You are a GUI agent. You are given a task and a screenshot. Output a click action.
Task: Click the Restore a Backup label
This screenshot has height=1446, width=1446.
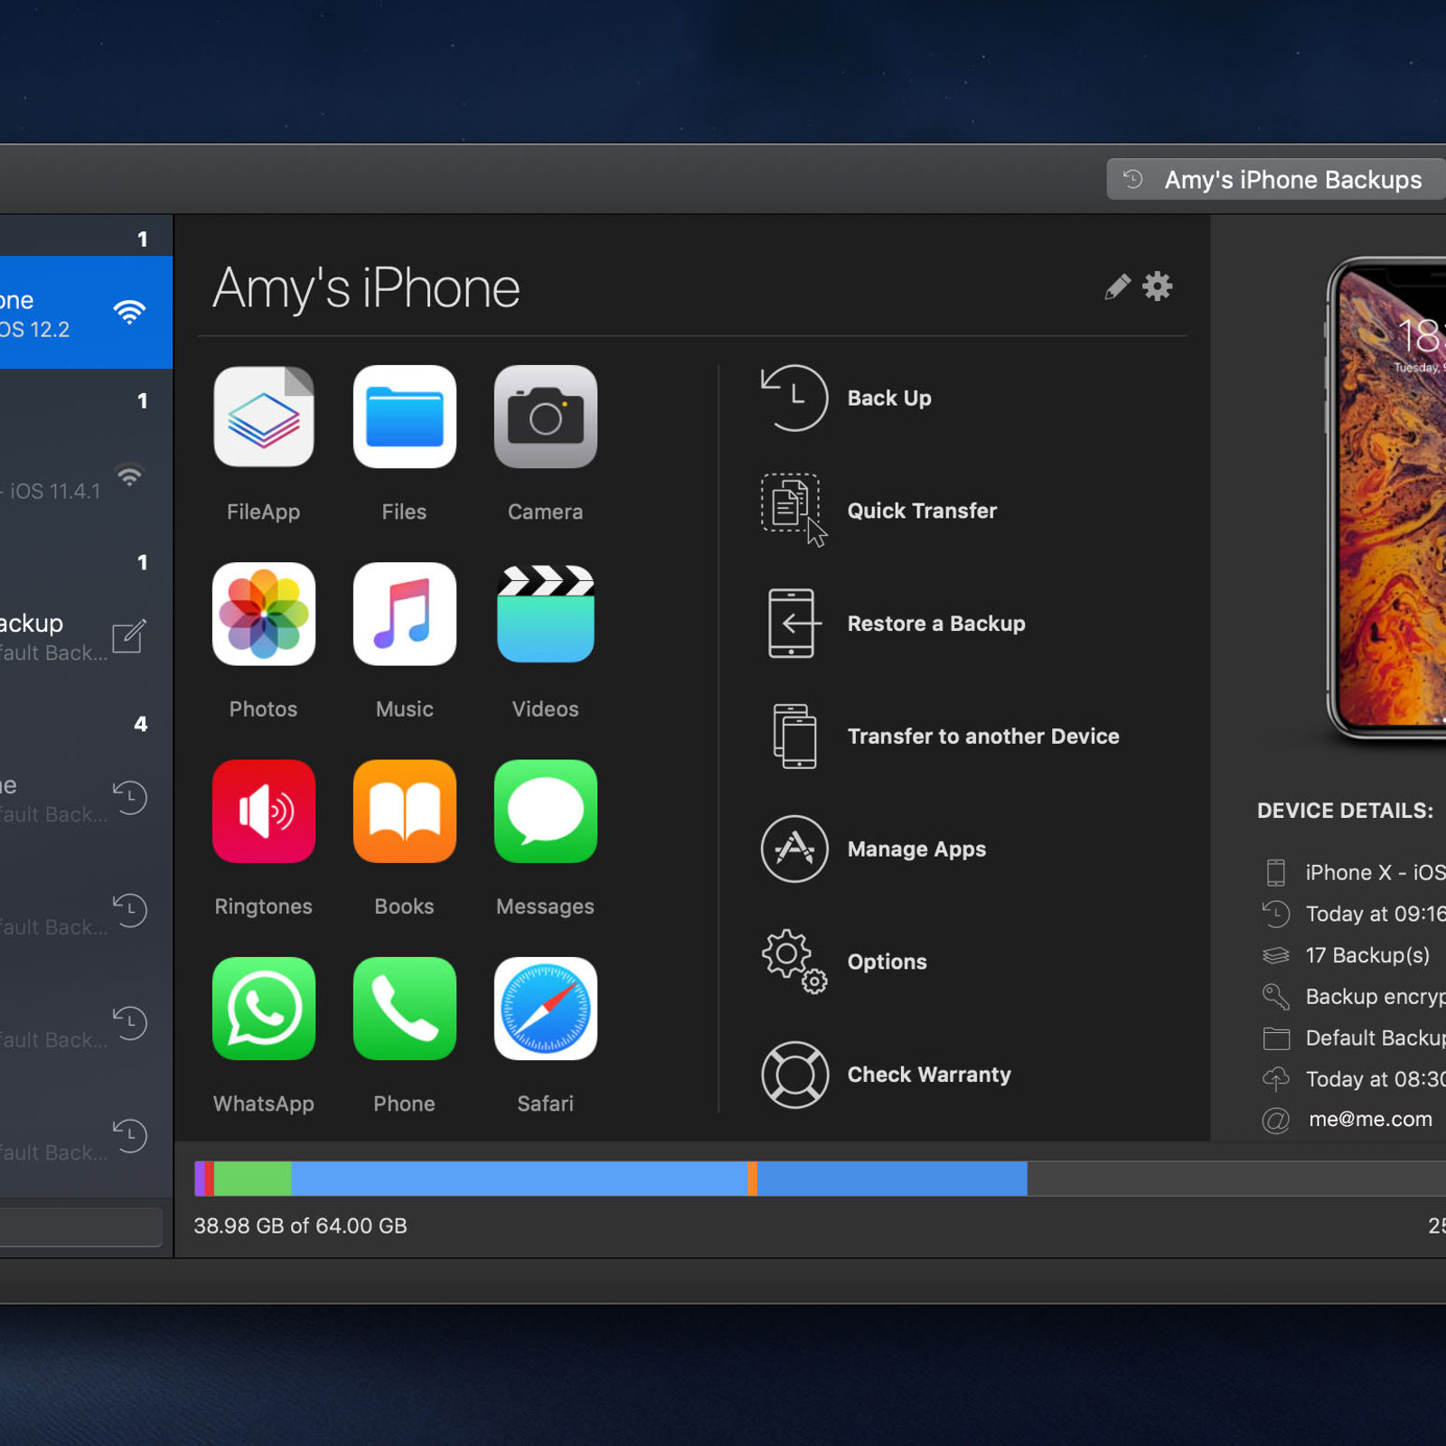point(936,624)
